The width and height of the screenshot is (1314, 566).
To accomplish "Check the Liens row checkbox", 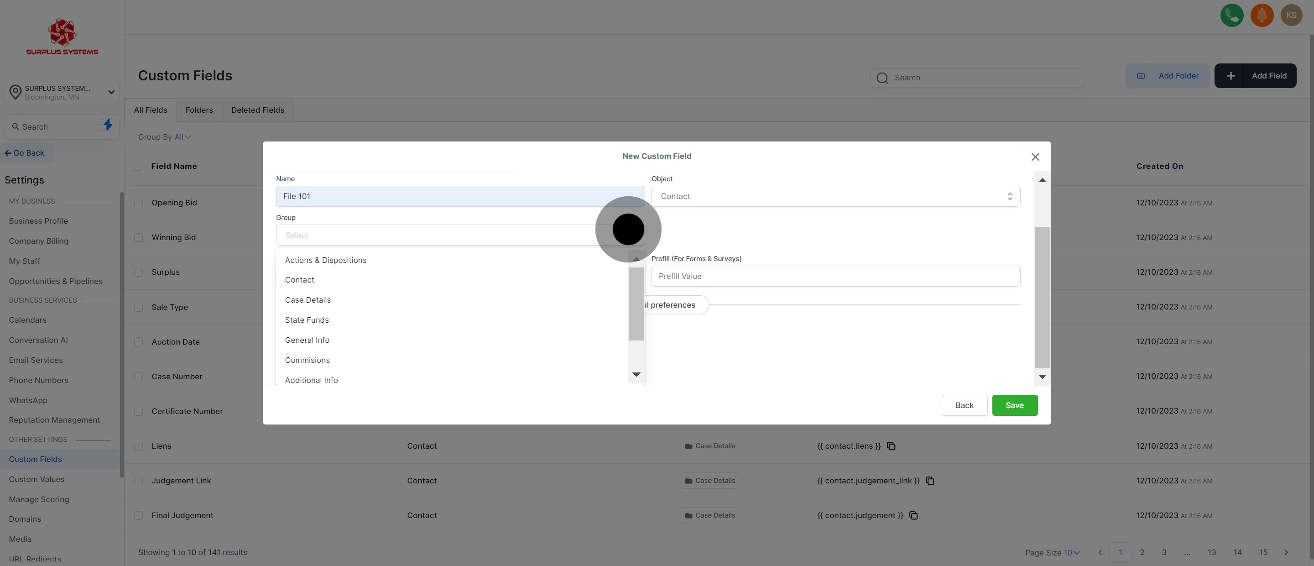I will click(x=138, y=446).
